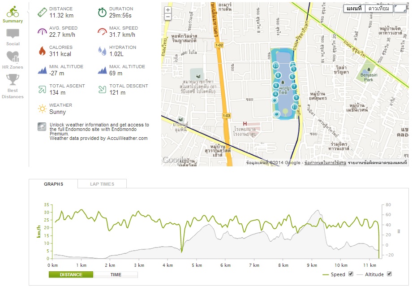Click the map overview toggle at top-right corner
The image size is (412, 291).
coord(401,9)
